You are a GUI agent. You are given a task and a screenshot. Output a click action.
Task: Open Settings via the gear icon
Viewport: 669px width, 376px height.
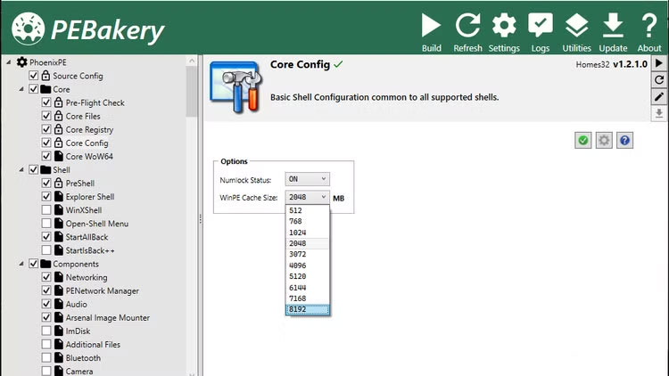(x=504, y=25)
